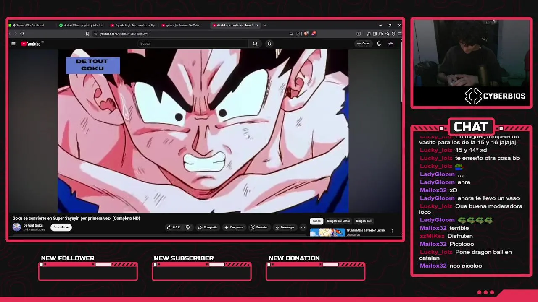Dislike the video with thumbs down
The width and height of the screenshot is (538, 302).
tap(188, 227)
